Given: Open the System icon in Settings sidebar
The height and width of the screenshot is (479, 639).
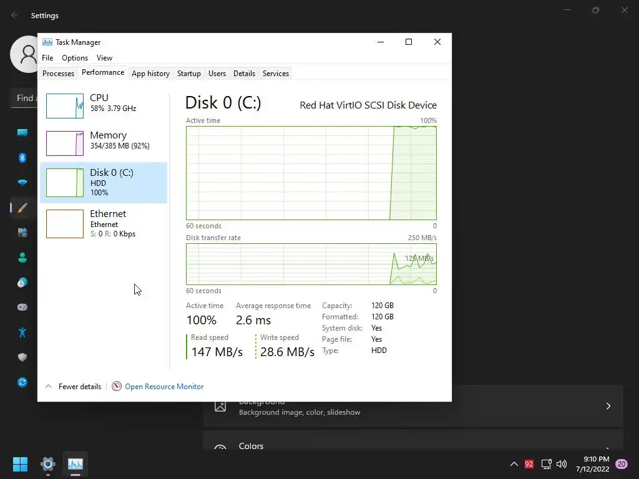Looking at the screenshot, I should 22,133.
